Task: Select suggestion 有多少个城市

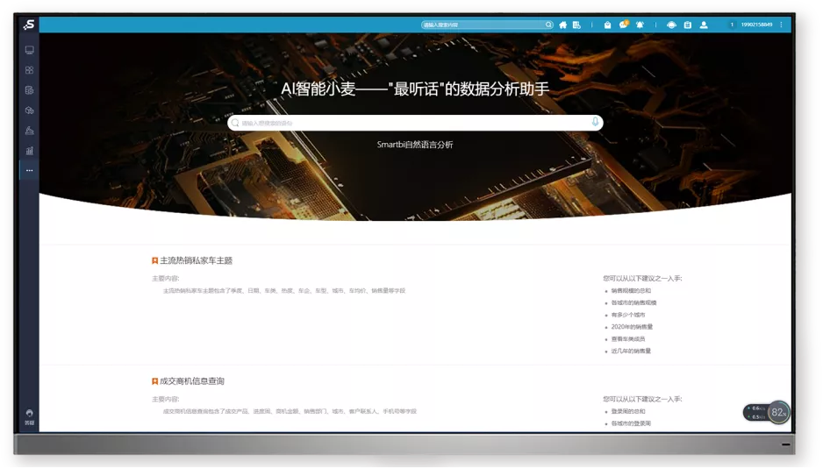Action: click(x=627, y=315)
